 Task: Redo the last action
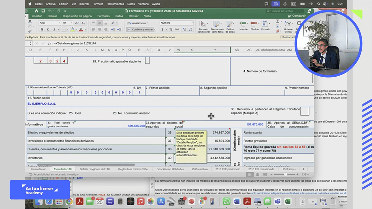(x=58, y=11)
